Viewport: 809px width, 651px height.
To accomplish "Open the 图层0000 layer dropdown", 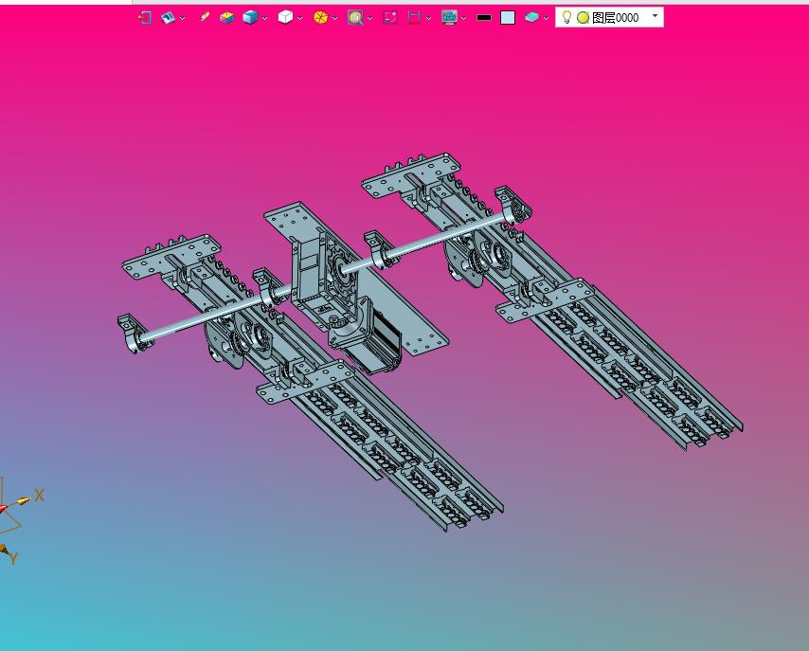I will [655, 16].
